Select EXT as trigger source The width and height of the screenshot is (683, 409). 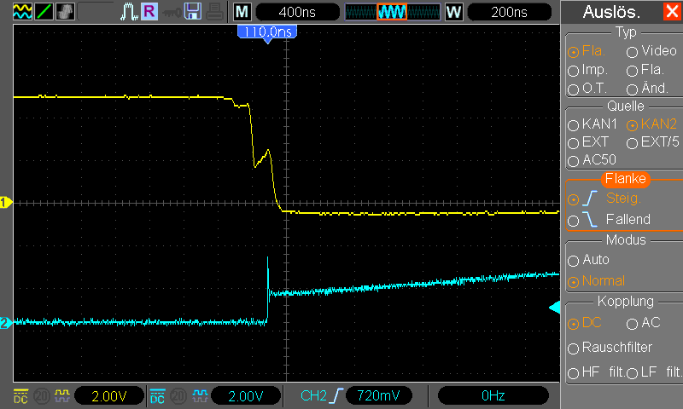pyautogui.click(x=588, y=142)
